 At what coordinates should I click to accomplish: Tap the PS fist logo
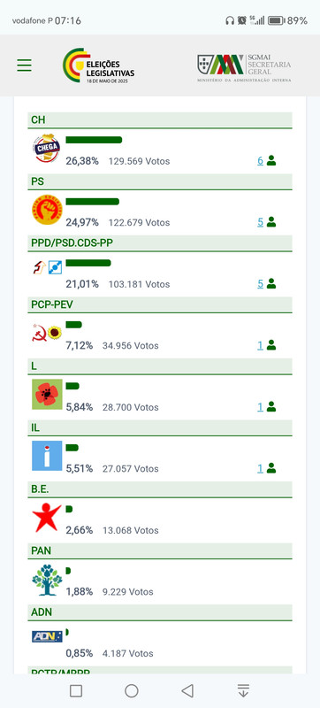point(47,210)
